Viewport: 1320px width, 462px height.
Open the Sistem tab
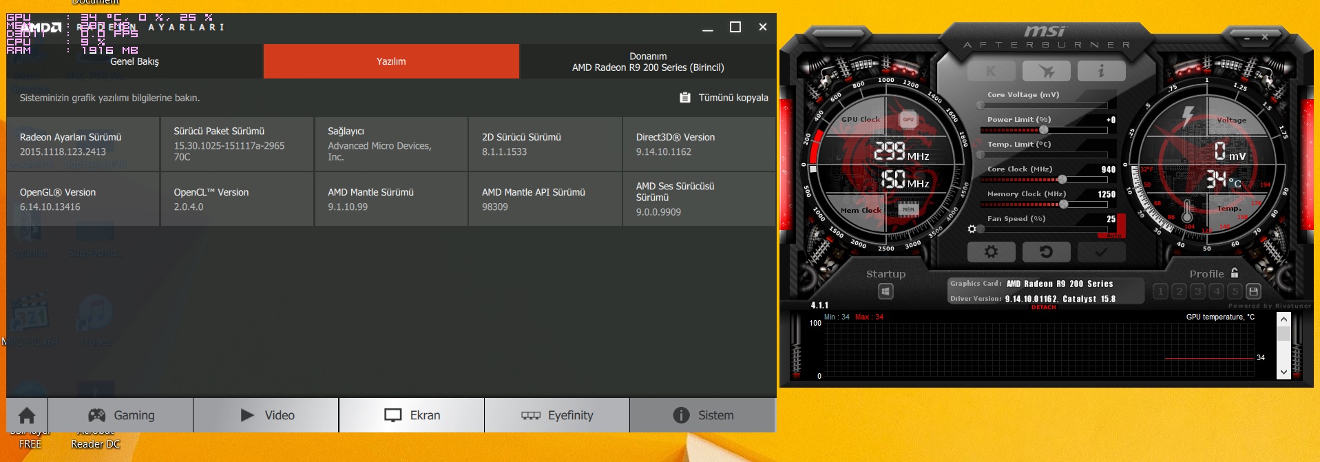click(702, 415)
